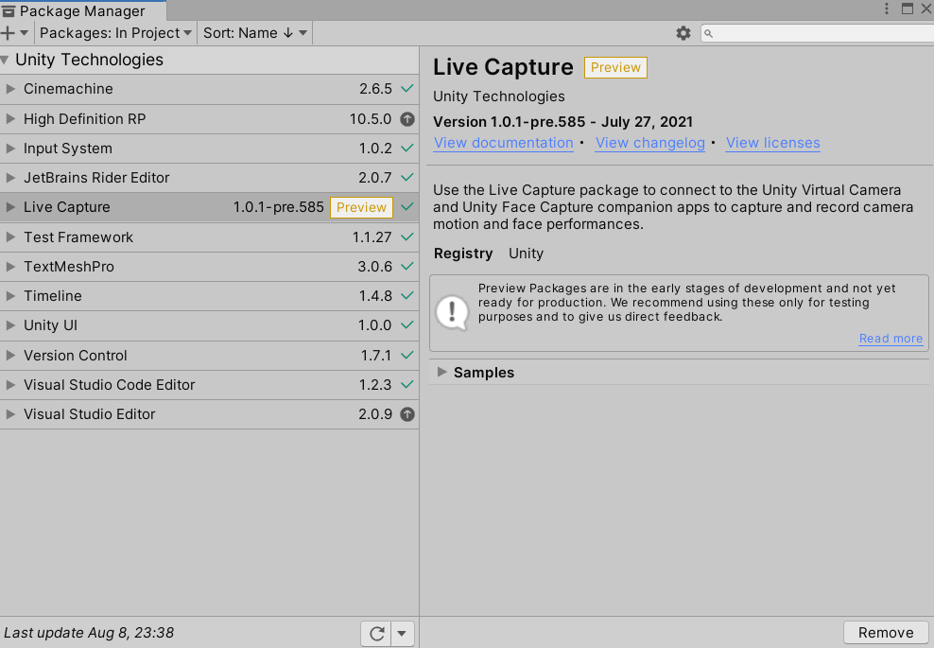Select the High Definition RP package
Viewport: 934px width, 648px height.
(209, 119)
